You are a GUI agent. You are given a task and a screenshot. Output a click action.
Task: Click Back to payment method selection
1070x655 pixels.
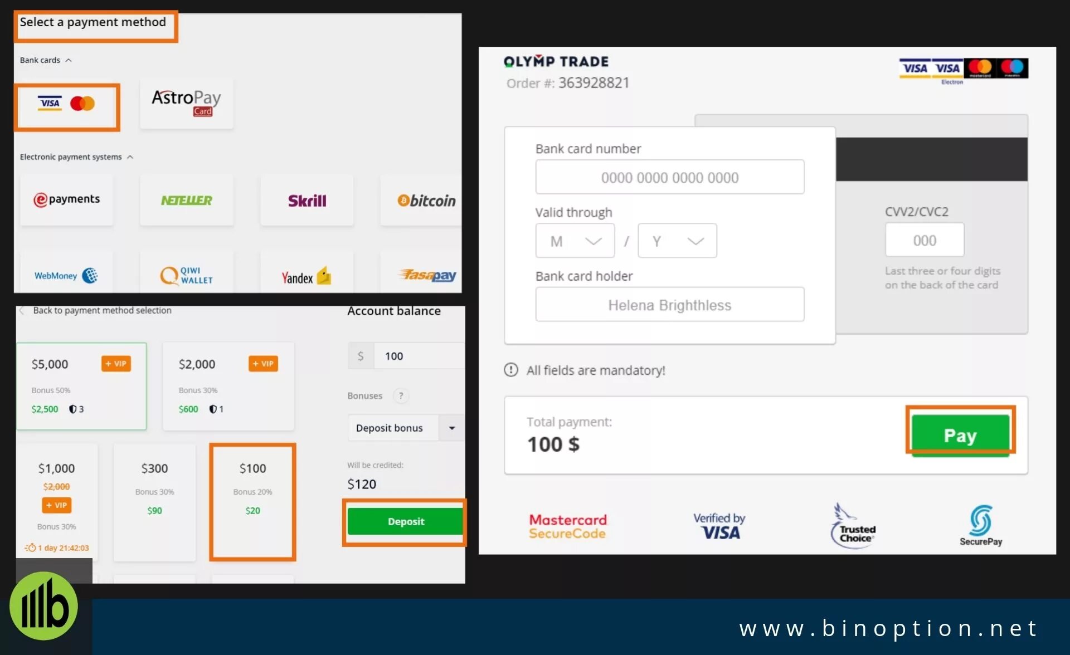coord(98,311)
